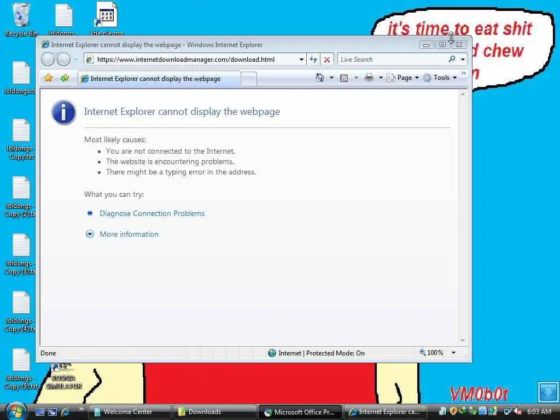Open the zoom level dropdown arrow
The image size is (560, 420).
click(453, 353)
